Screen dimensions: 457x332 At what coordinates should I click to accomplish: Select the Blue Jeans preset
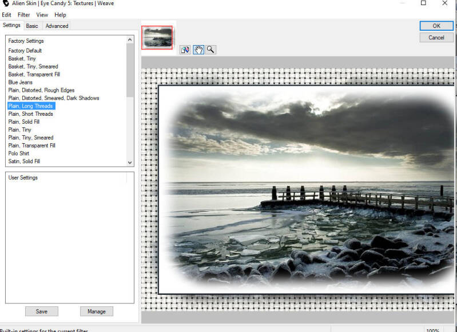20,82
